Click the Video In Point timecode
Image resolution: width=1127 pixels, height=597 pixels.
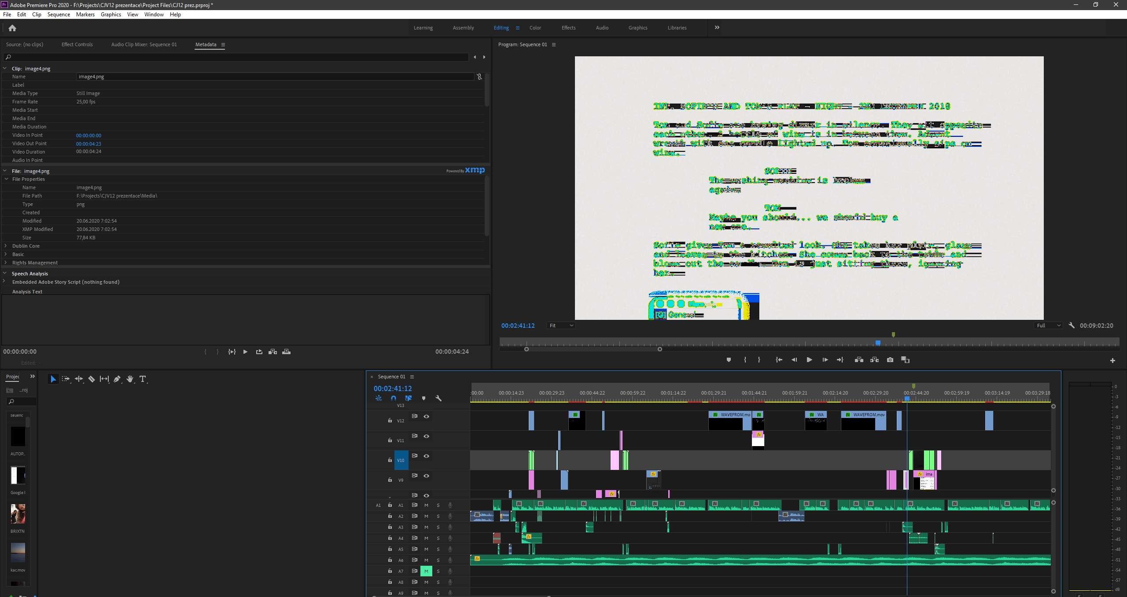tap(88, 136)
